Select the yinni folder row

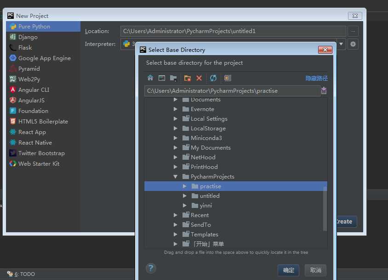(x=235, y=205)
